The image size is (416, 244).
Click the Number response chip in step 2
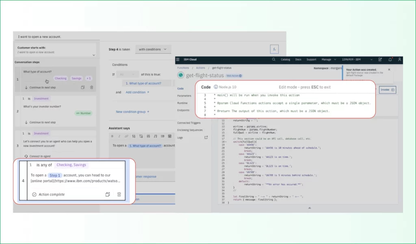pos(84,113)
